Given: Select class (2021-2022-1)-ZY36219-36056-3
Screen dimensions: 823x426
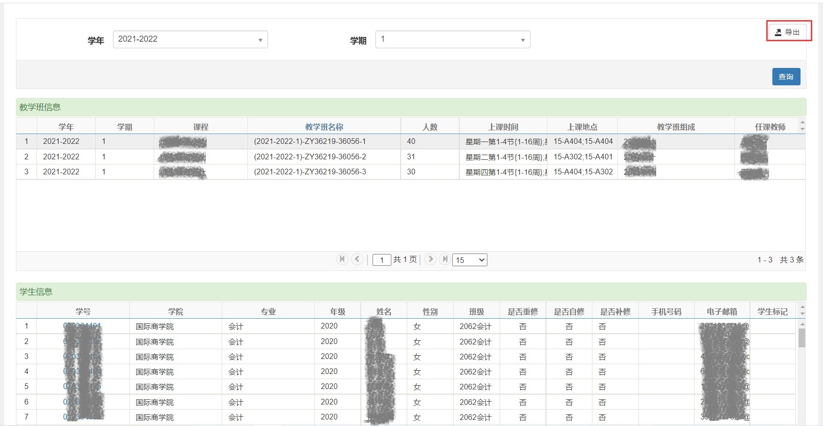Looking at the screenshot, I should point(310,172).
